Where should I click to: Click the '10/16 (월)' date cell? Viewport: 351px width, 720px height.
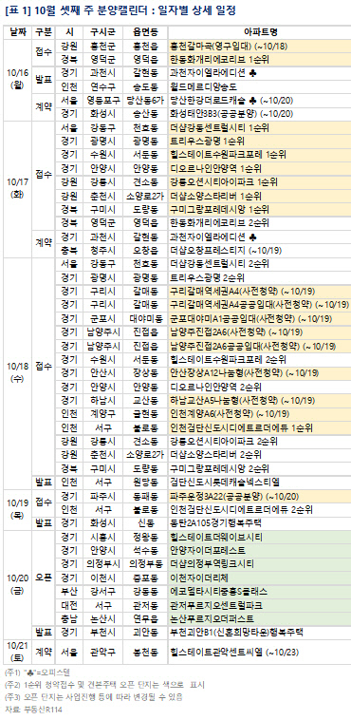pyautogui.click(x=16, y=81)
